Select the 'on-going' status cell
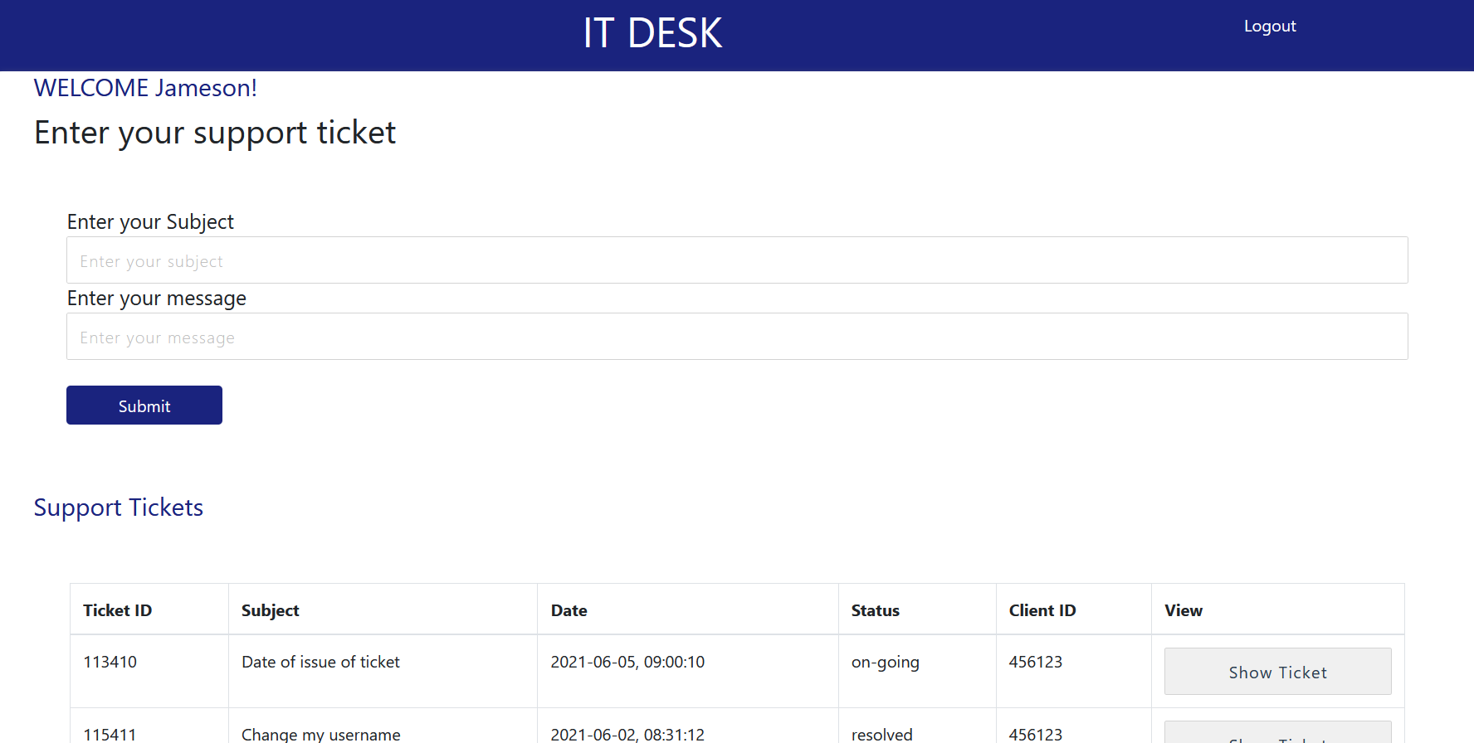Screen dimensions: 1474x743 (x=886, y=662)
